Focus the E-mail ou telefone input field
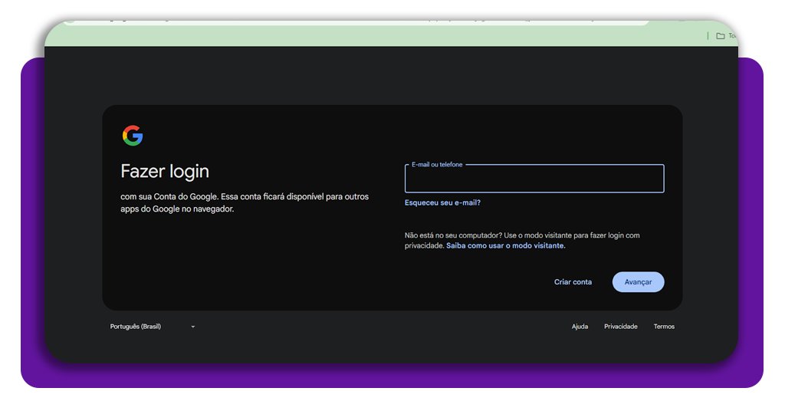The image size is (785, 411). pyautogui.click(x=534, y=180)
